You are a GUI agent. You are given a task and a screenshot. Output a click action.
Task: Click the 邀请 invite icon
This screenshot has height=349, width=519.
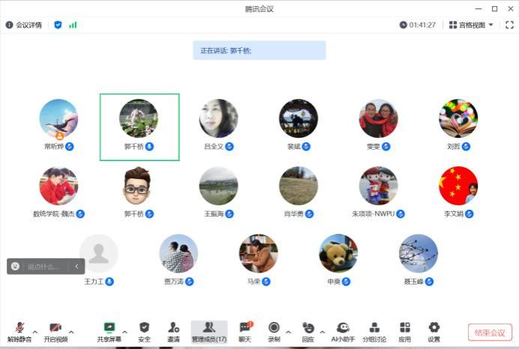pyautogui.click(x=173, y=330)
